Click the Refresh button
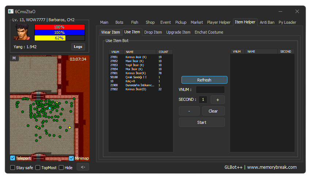The height and width of the screenshot is (179, 310). [204, 80]
